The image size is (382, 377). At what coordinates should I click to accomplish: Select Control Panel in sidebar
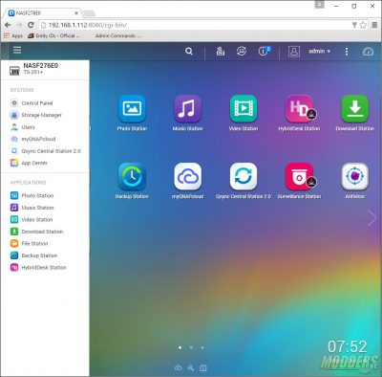click(37, 103)
